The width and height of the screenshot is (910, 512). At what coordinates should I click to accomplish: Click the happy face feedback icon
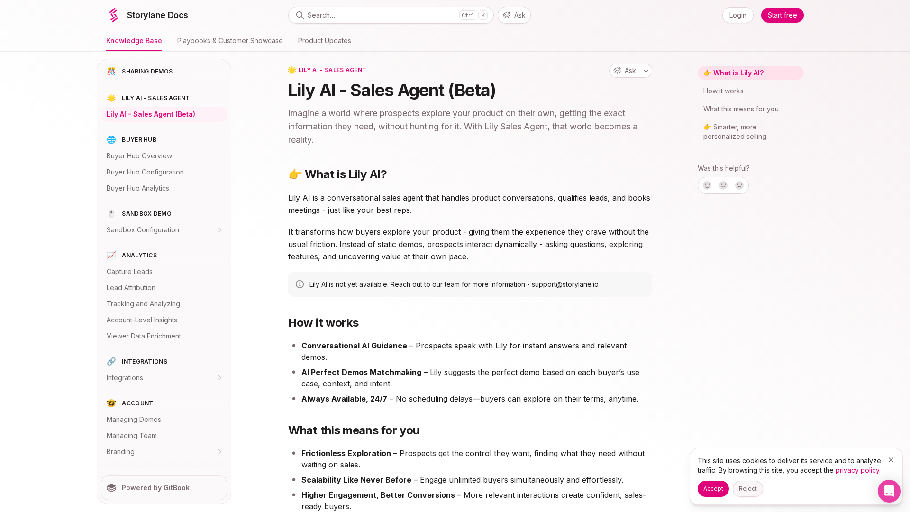tap(707, 185)
